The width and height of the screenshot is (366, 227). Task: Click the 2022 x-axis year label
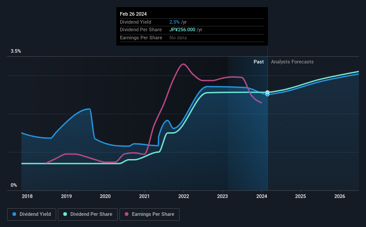[184, 196]
